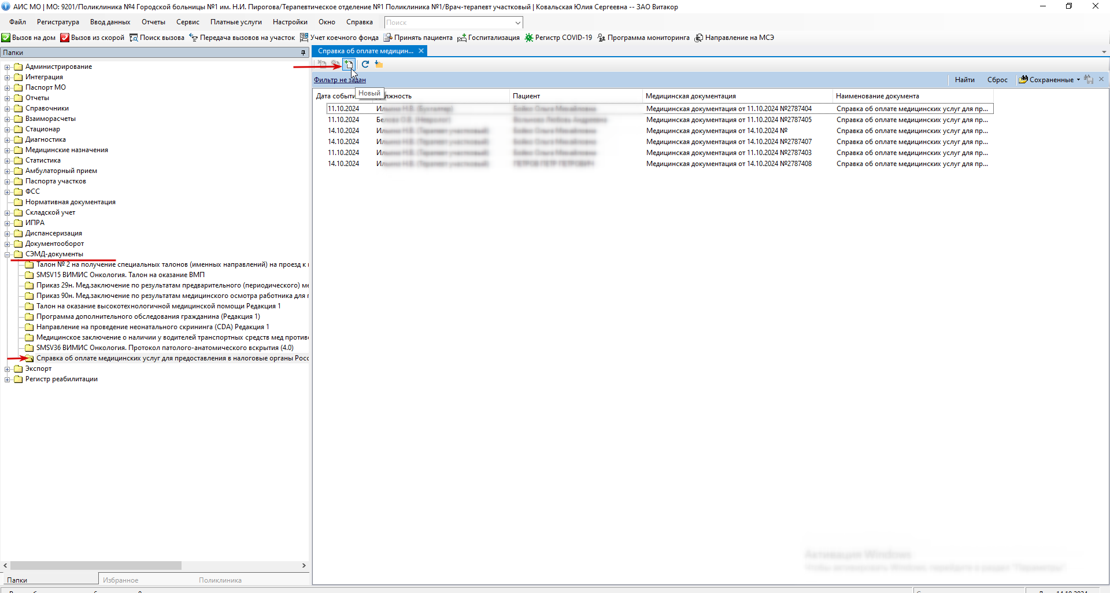Click Передача вызовов на участок toolbar button
Image resolution: width=1110 pixels, height=593 pixels.
(242, 38)
